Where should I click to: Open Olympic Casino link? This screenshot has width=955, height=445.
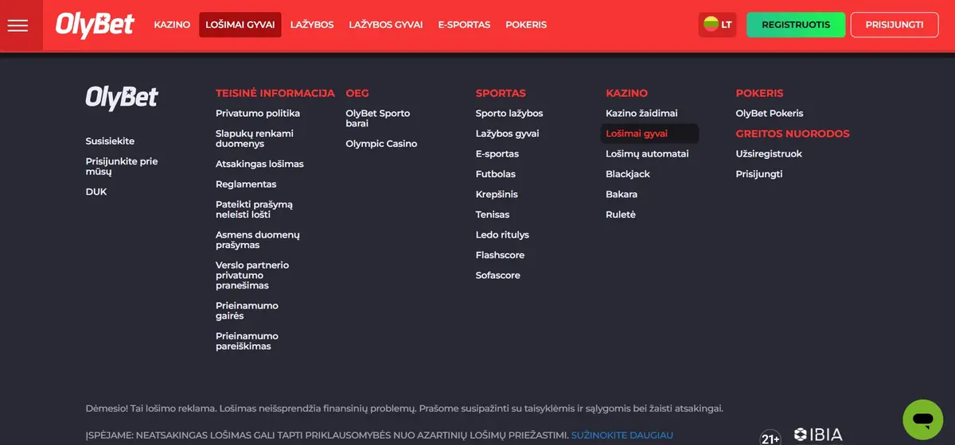pos(381,144)
